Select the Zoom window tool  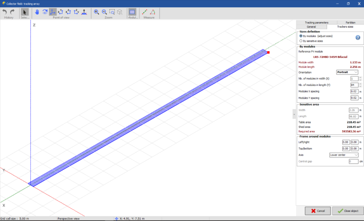[112, 12]
